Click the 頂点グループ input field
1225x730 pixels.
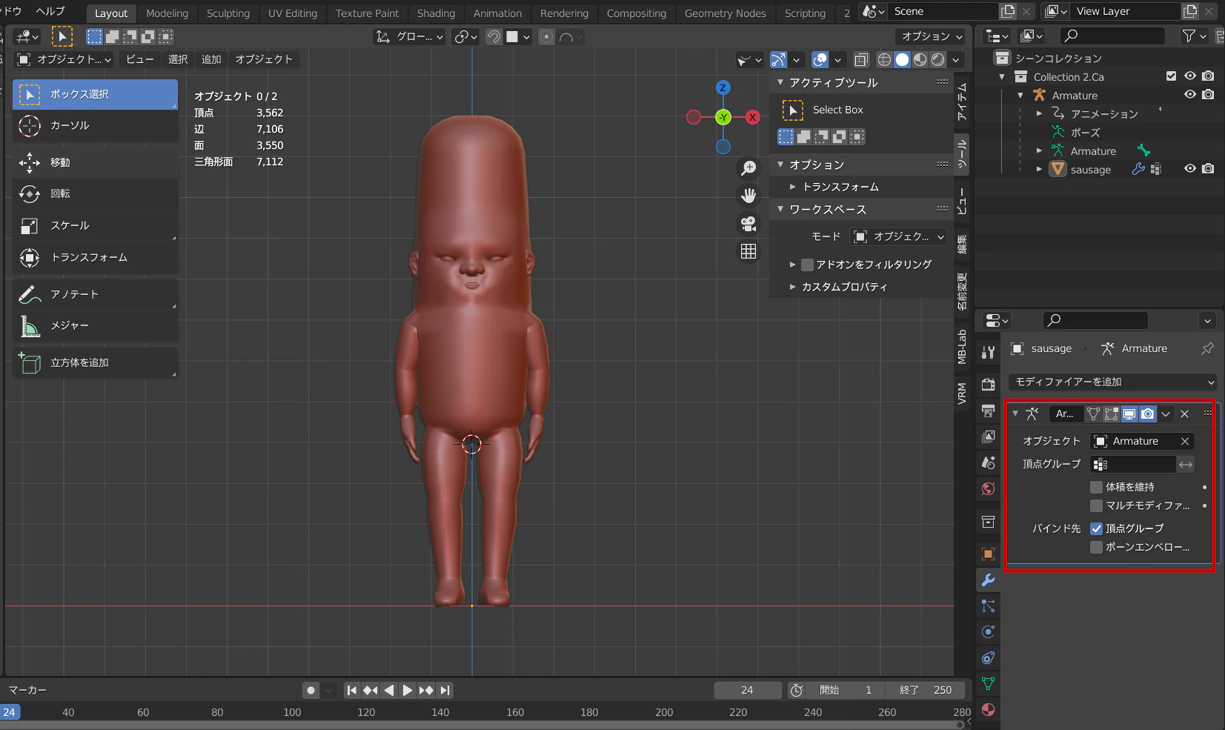pos(1133,464)
